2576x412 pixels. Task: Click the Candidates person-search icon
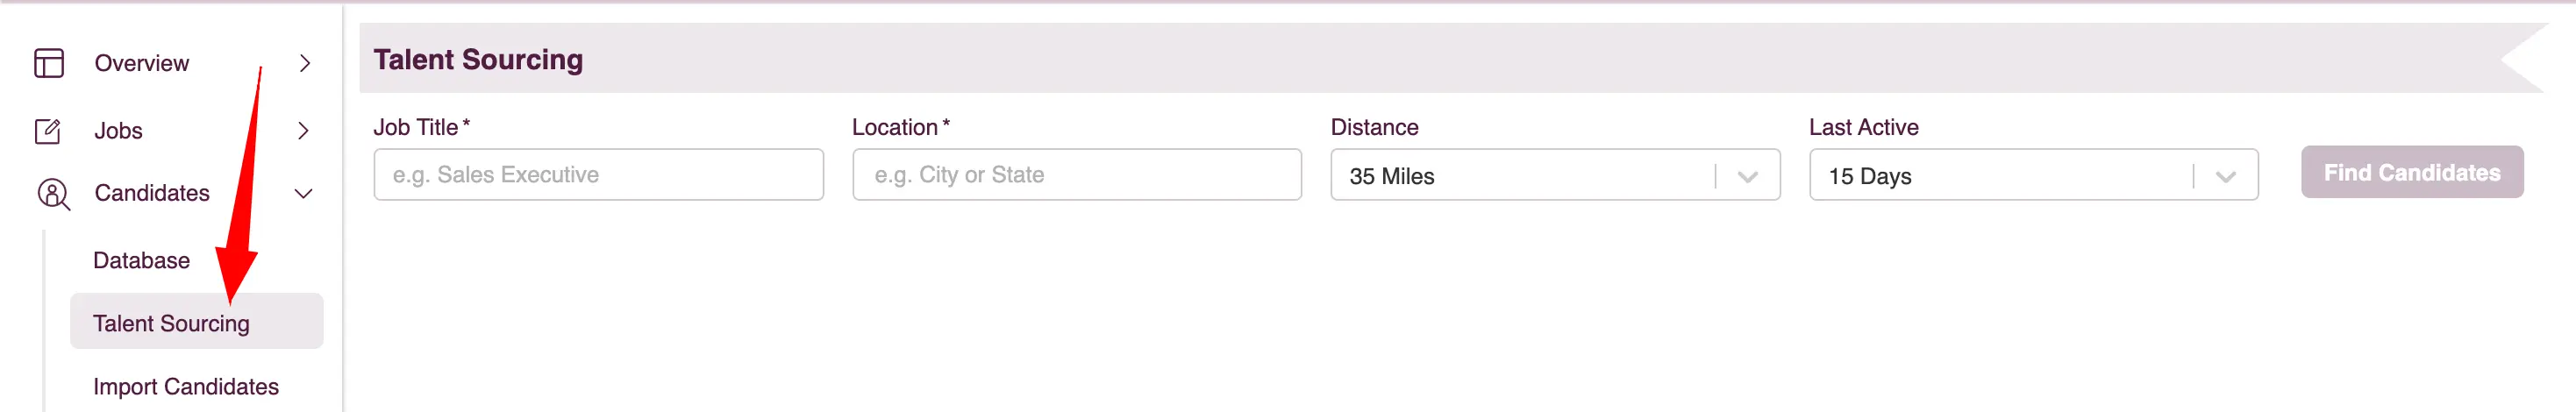pyautogui.click(x=53, y=194)
